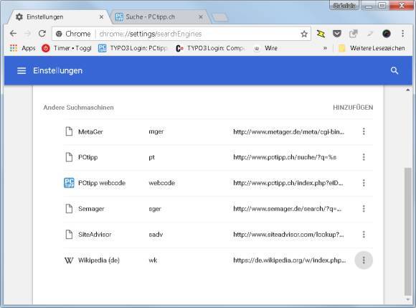416x308 pixels.
Task: Open the TYPO3 Login Comp bookmark
Action: [x=210, y=48]
